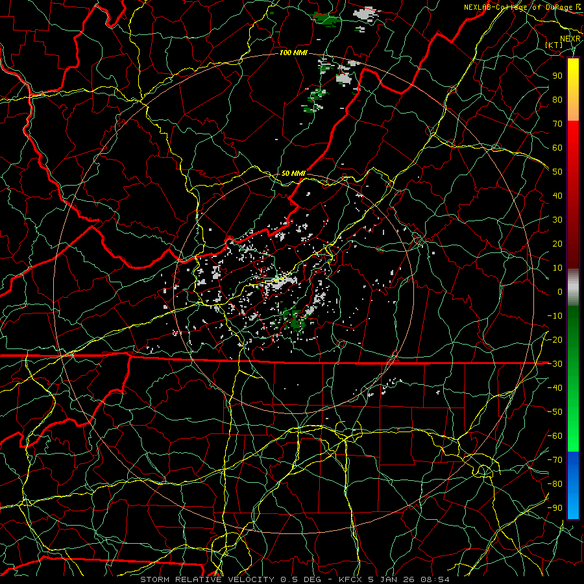Select the 0 value on velocity scale

tap(560, 292)
